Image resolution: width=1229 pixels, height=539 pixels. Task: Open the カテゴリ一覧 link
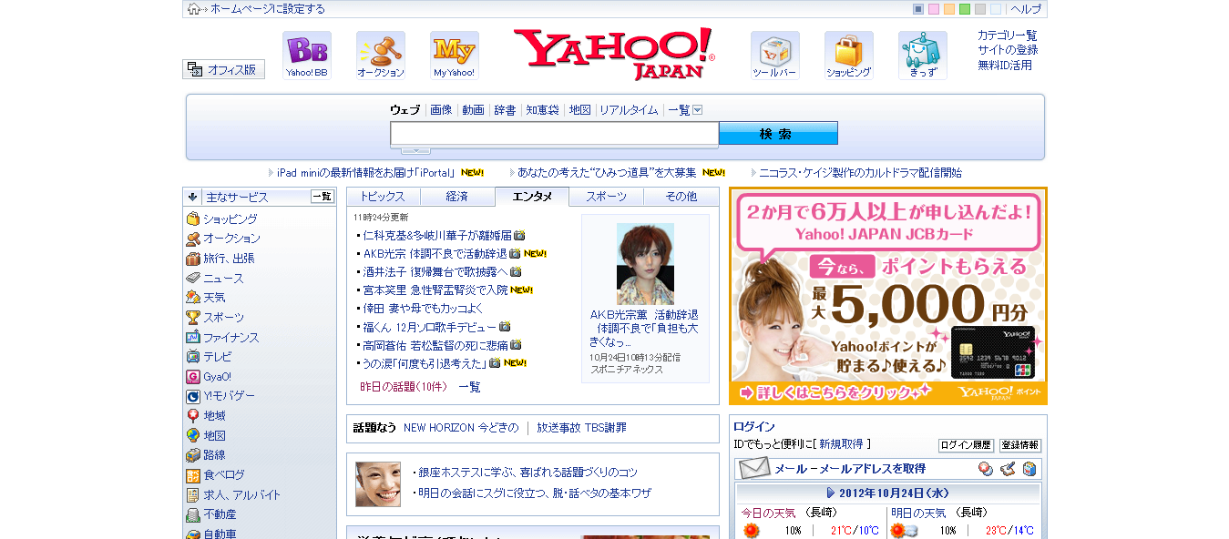(1007, 36)
